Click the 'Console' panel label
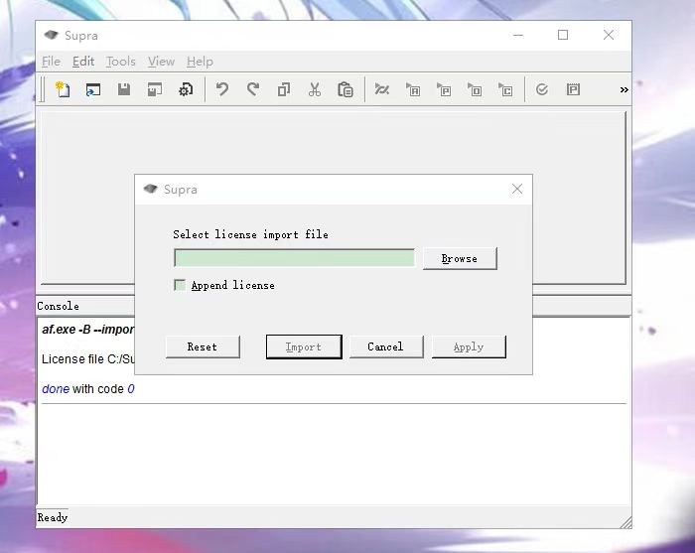 [58, 306]
